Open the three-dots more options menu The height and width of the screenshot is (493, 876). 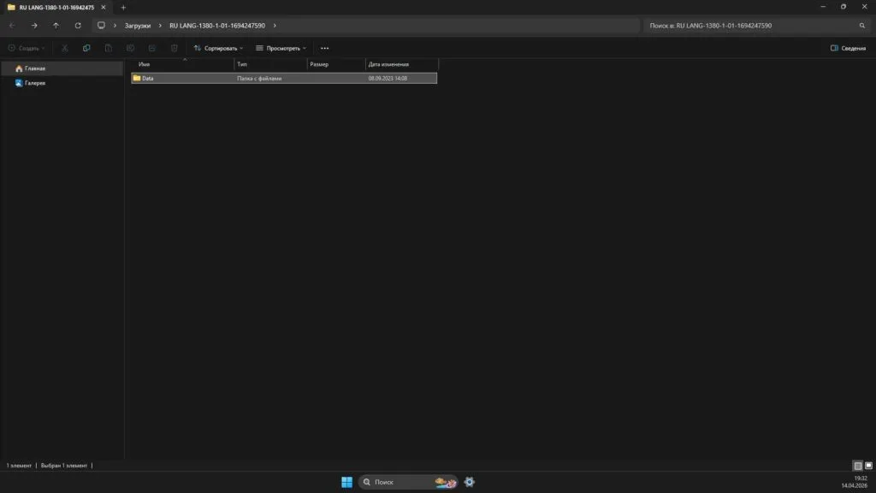pyautogui.click(x=324, y=48)
